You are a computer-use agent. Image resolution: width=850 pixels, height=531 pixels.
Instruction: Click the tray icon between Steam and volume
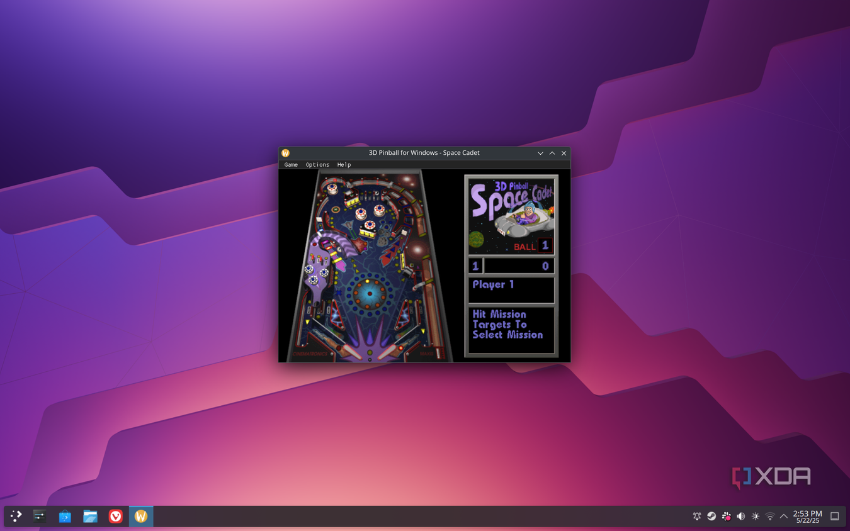pos(726,517)
